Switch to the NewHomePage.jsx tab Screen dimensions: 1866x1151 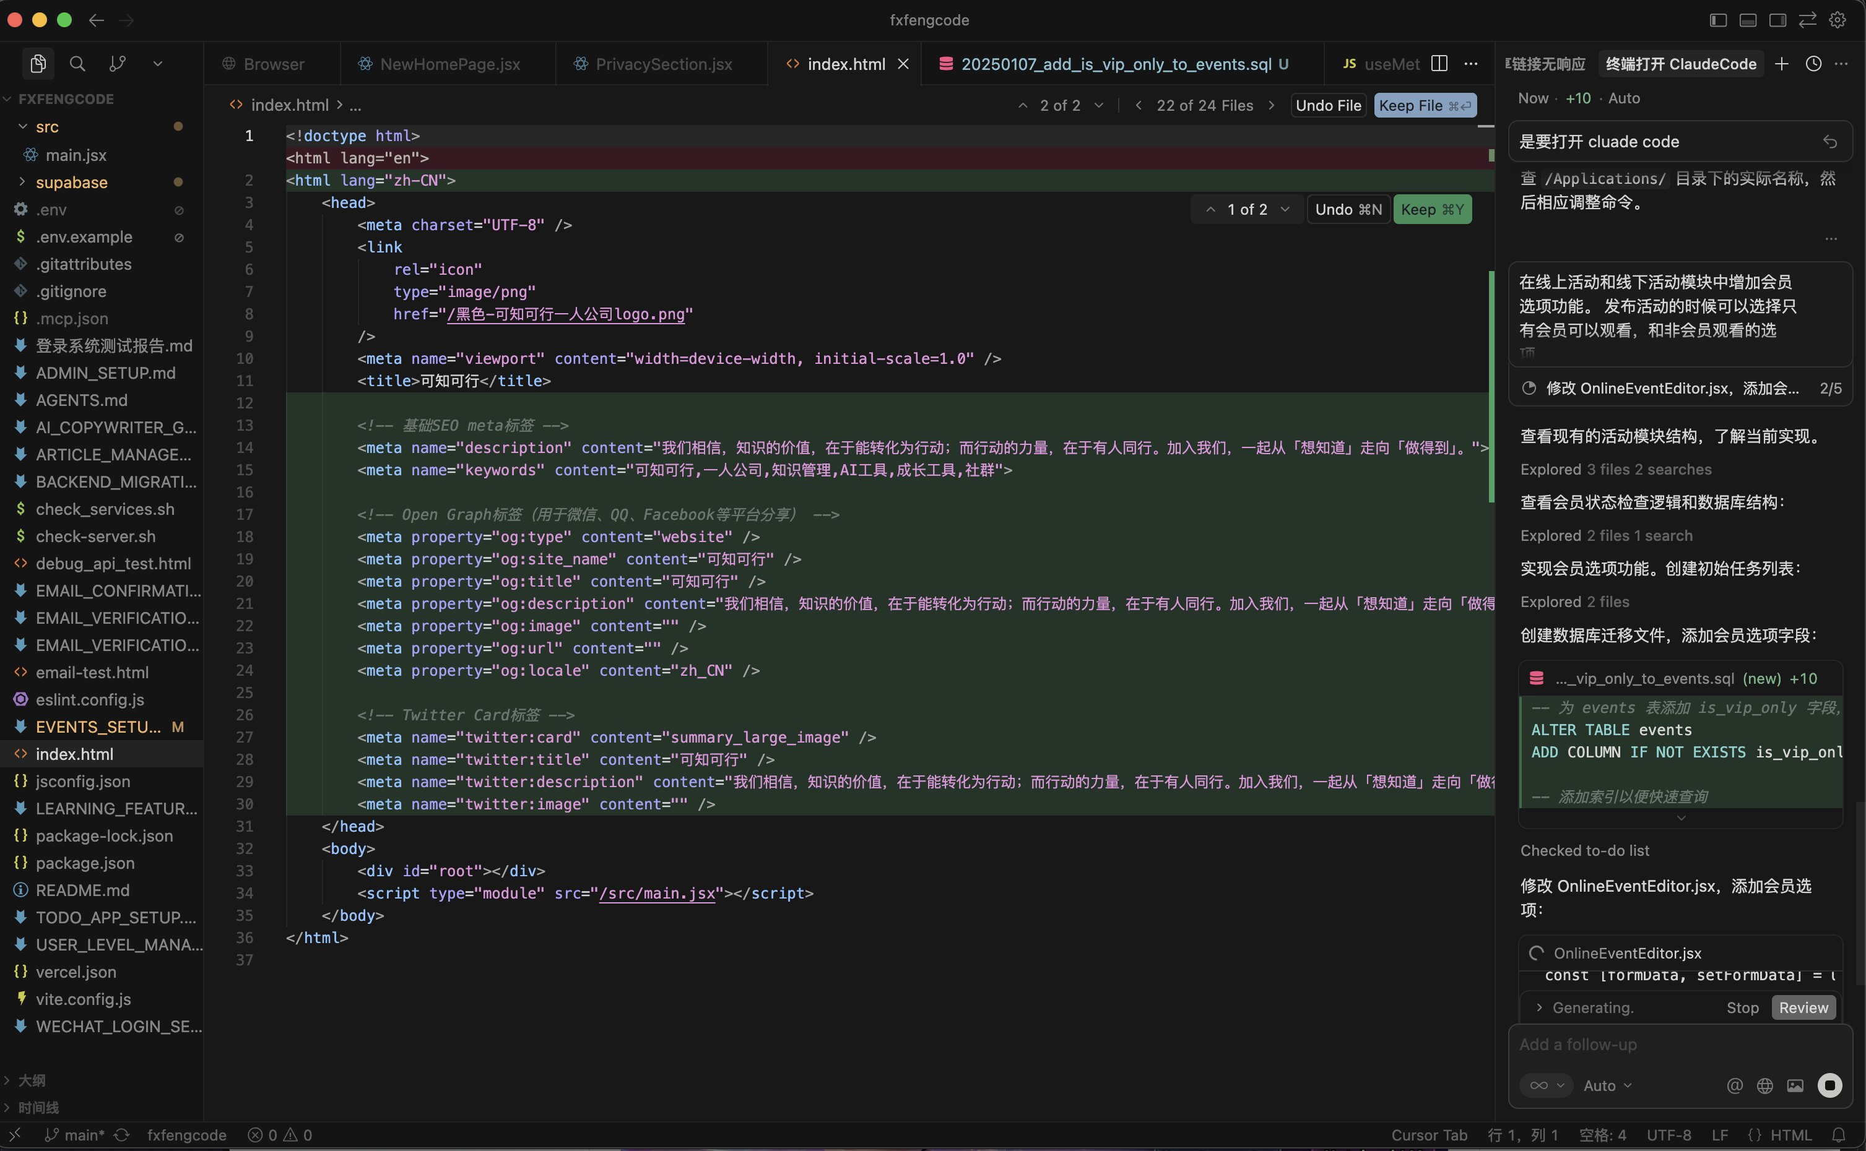tap(449, 64)
